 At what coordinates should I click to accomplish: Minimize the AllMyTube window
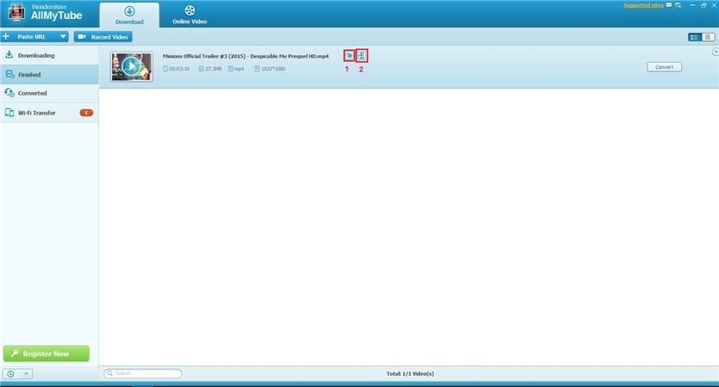(693, 5)
